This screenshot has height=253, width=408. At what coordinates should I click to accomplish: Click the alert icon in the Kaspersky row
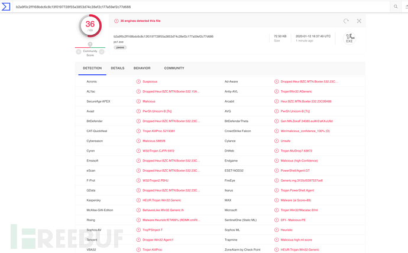coord(138,200)
